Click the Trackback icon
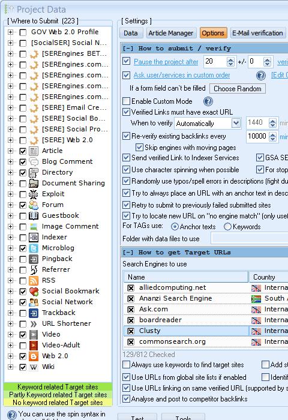288x420 pixels. coord(34,313)
